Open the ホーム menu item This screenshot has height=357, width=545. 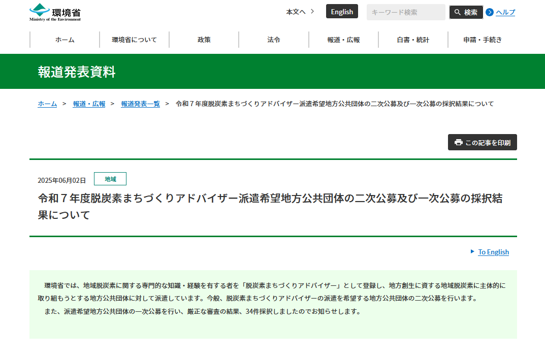(x=64, y=39)
